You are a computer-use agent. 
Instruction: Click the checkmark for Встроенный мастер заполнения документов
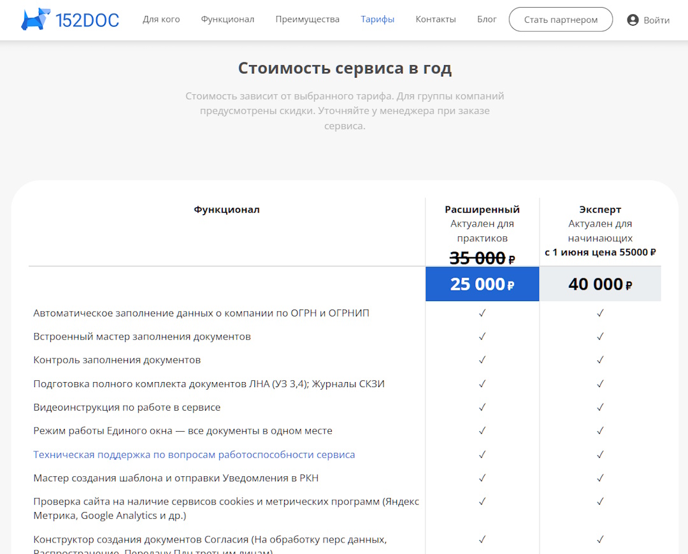(482, 336)
